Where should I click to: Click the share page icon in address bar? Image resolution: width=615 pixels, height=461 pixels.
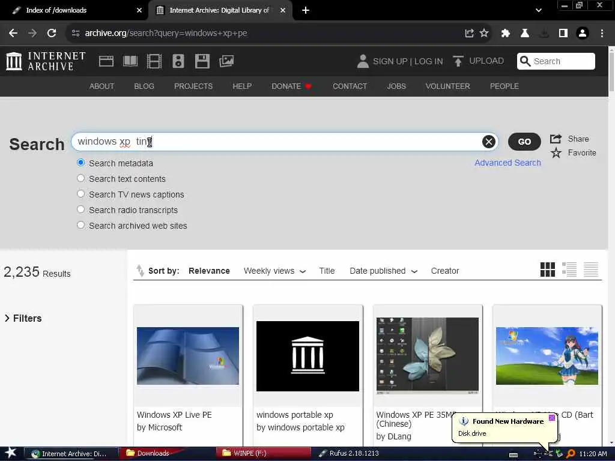(469, 33)
